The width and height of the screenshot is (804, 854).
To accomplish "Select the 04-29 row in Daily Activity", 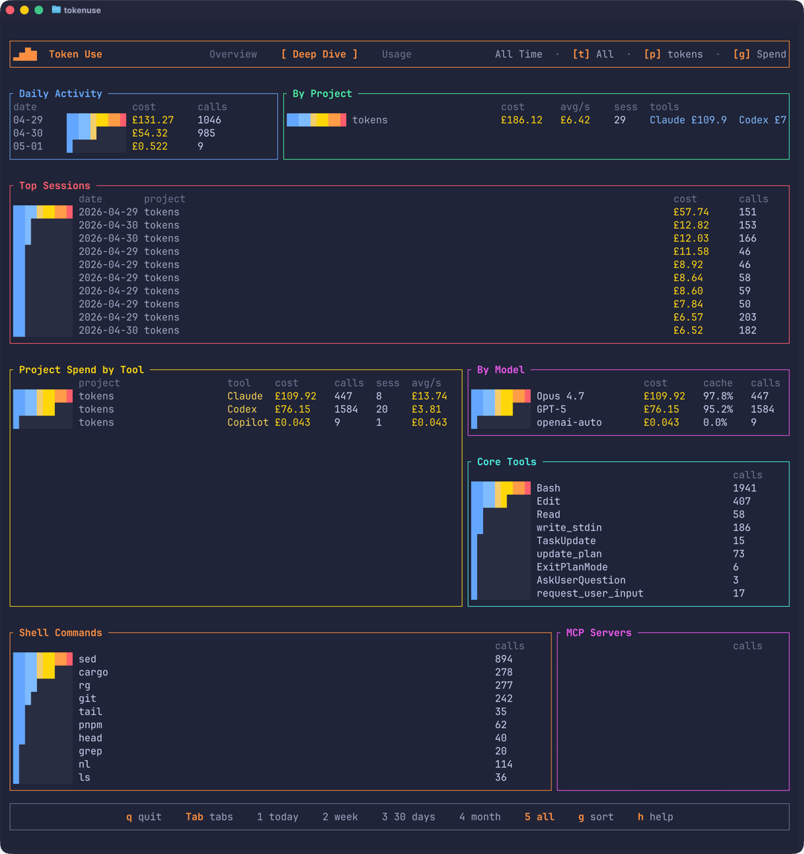I will (x=144, y=120).
